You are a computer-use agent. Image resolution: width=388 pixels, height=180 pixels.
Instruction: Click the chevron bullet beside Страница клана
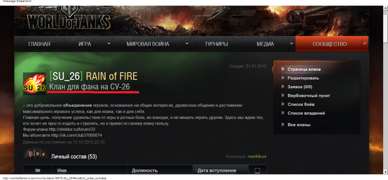pyautogui.click(x=283, y=69)
